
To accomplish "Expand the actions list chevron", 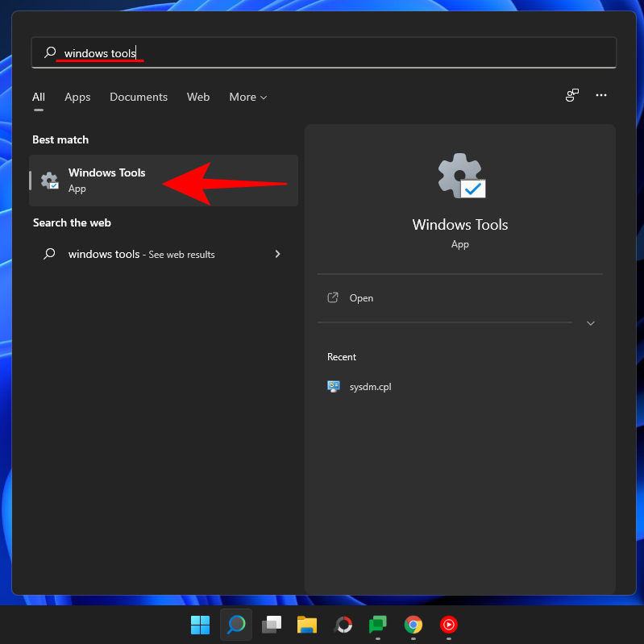I will 591,323.
